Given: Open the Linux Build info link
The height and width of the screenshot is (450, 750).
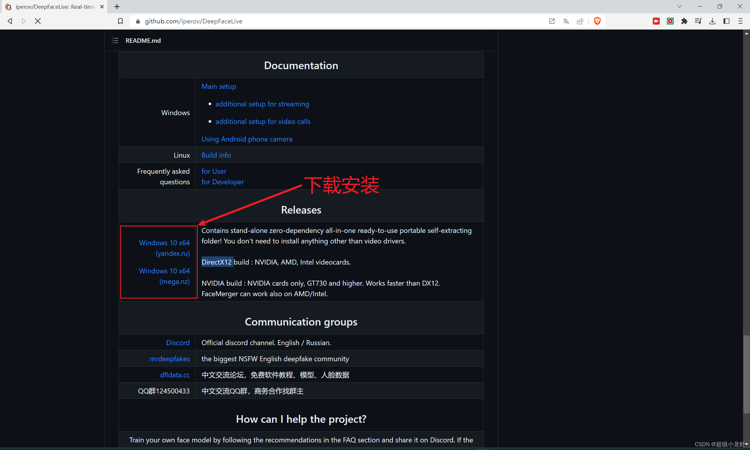Looking at the screenshot, I should pyautogui.click(x=216, y=155).
